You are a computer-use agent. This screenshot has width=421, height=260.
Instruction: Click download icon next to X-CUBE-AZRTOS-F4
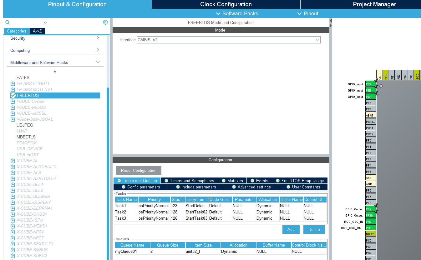coord(13,178)
